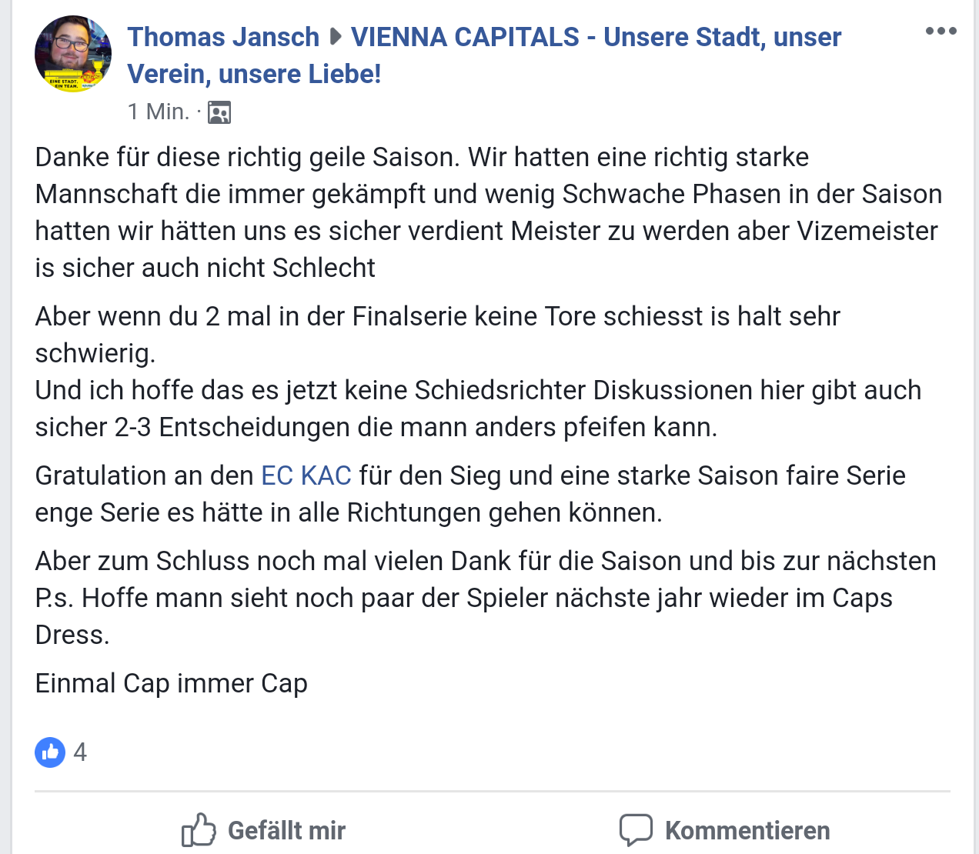Click the outlined thumbs-up like icon
This screenshot has width=979, height=854.
199,830
